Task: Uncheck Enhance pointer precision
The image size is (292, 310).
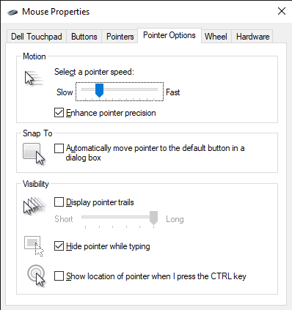Action: tap(59, 113)
